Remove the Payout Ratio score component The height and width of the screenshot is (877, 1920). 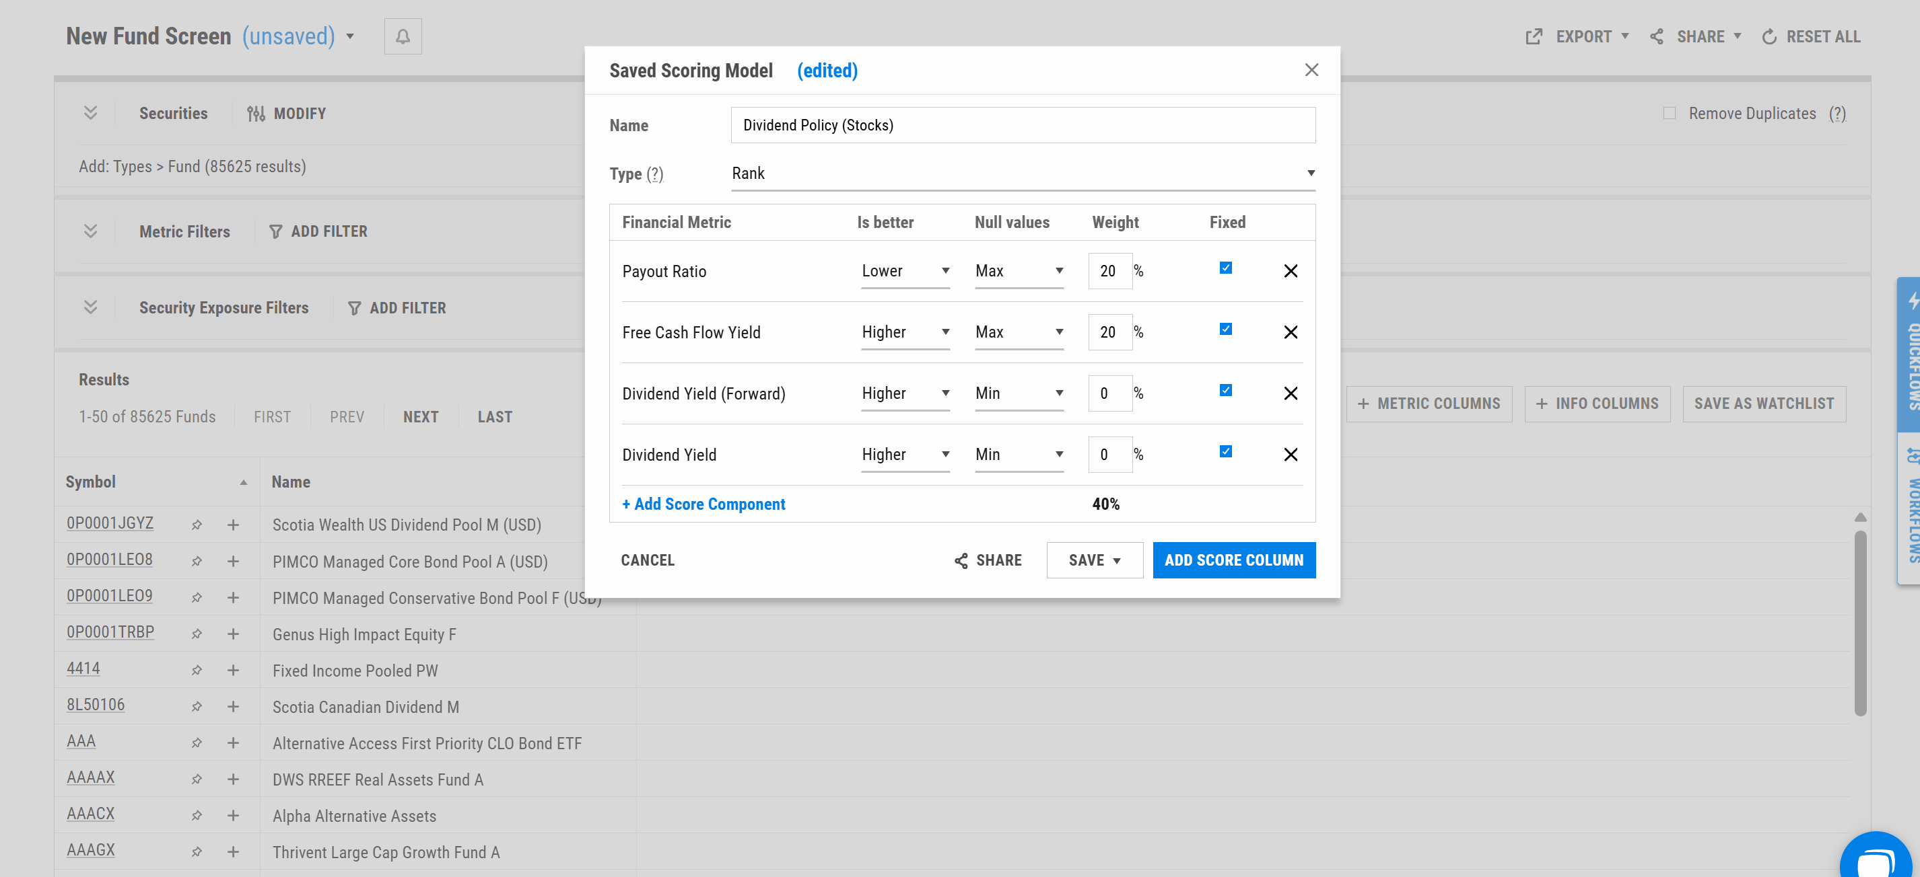click(1290, 271)
